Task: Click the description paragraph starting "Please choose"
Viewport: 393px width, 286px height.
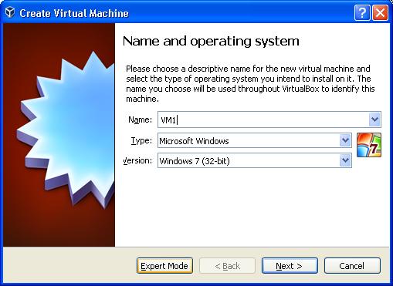Action: coord(250,83)
